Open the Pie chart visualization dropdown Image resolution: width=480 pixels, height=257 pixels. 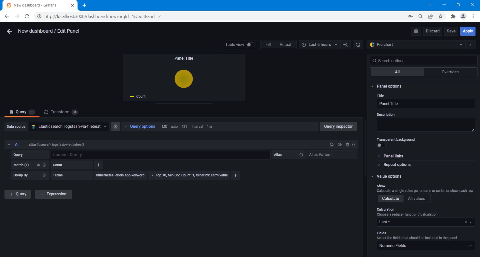point(416,45)
